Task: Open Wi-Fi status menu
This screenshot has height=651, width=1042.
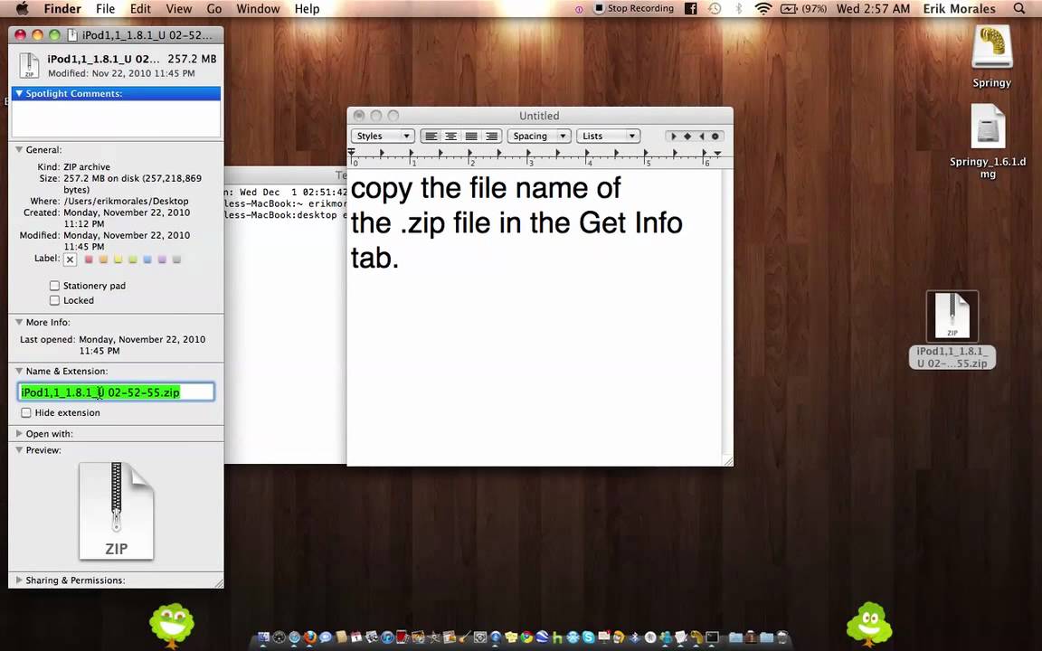Action: point(763,9)
